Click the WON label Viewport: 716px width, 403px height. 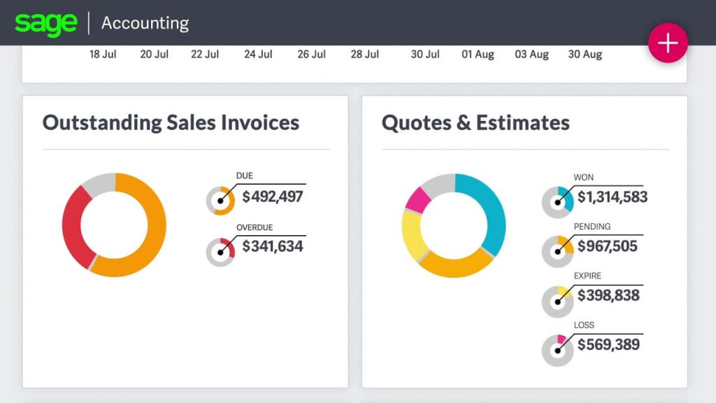click(x=584, y=177)
